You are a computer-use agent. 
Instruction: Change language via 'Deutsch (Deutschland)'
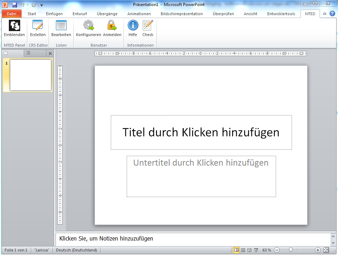(76, 250)
